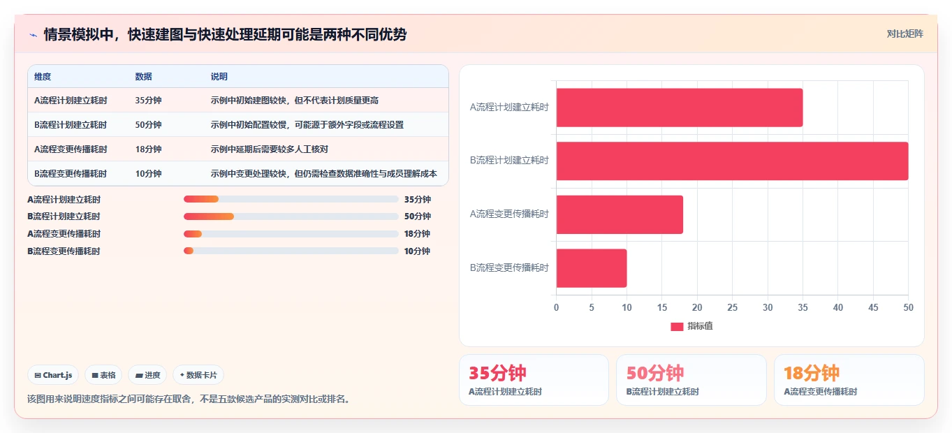This screenshot has width=952, height=433.
Task: Click table cell B流程计划建立耗时
Action: coord(71,125)
